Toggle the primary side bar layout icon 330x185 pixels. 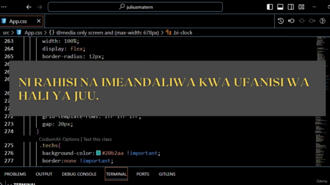pyautogui.click(x=270, y=7)
